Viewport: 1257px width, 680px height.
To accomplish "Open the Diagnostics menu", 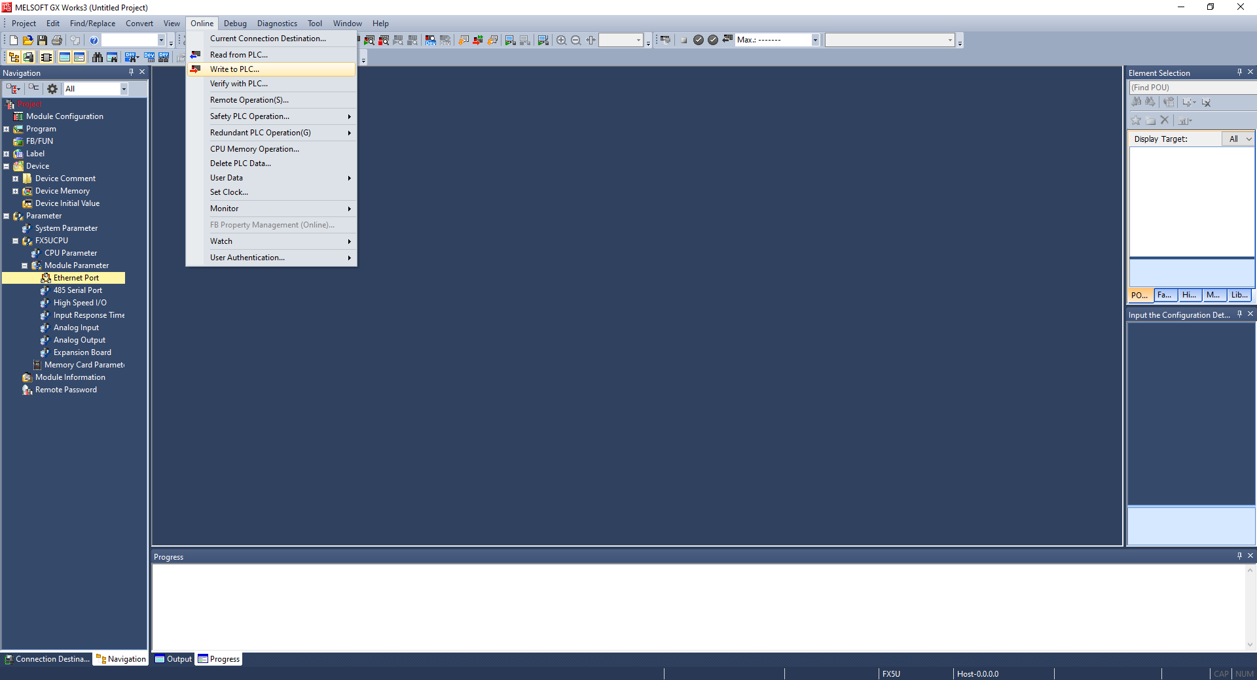I will click(x=276, y=24).
